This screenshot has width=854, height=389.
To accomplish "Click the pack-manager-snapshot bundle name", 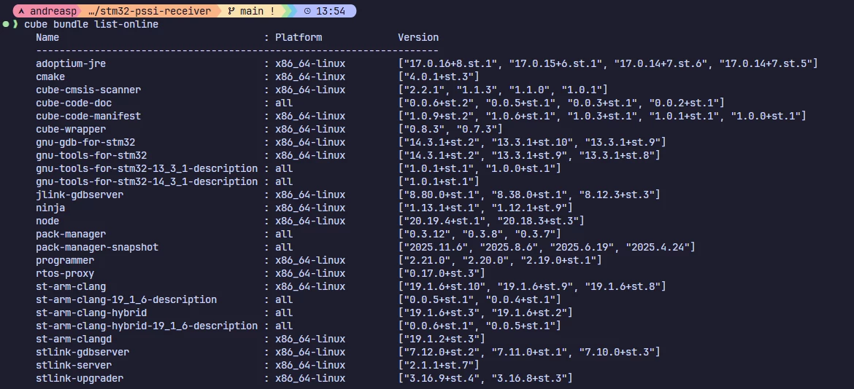I will (x=97, y=247).
